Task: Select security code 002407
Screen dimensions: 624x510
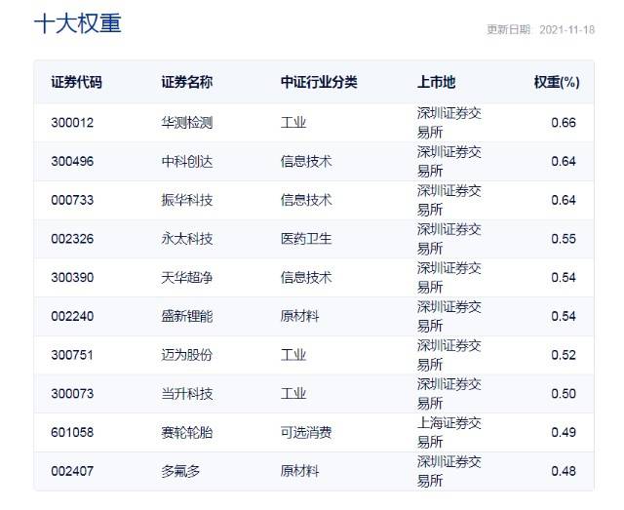Action: [x=72, y=471]
